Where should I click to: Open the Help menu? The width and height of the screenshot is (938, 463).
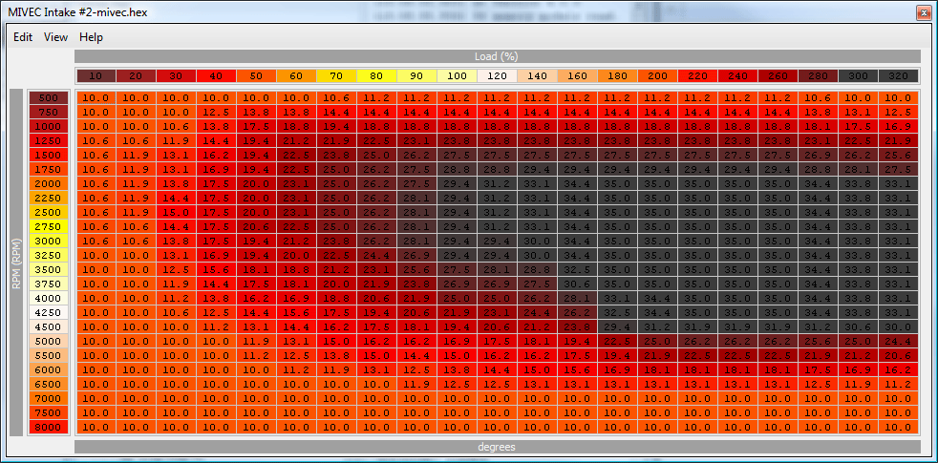[91, 37]
